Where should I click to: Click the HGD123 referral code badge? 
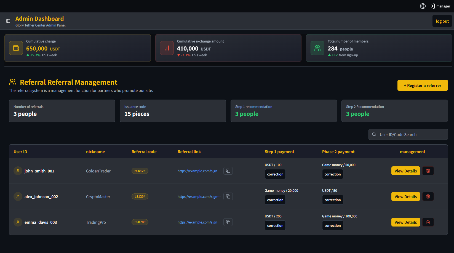point(140,171)
